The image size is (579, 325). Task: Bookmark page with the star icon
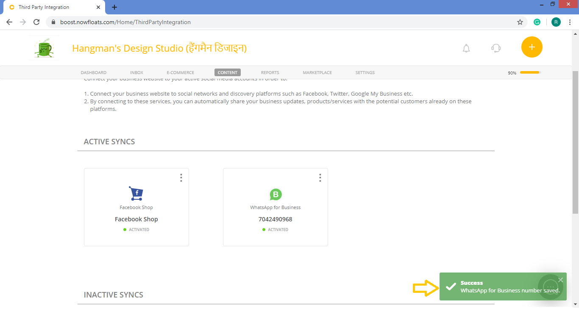coord(520,22)
